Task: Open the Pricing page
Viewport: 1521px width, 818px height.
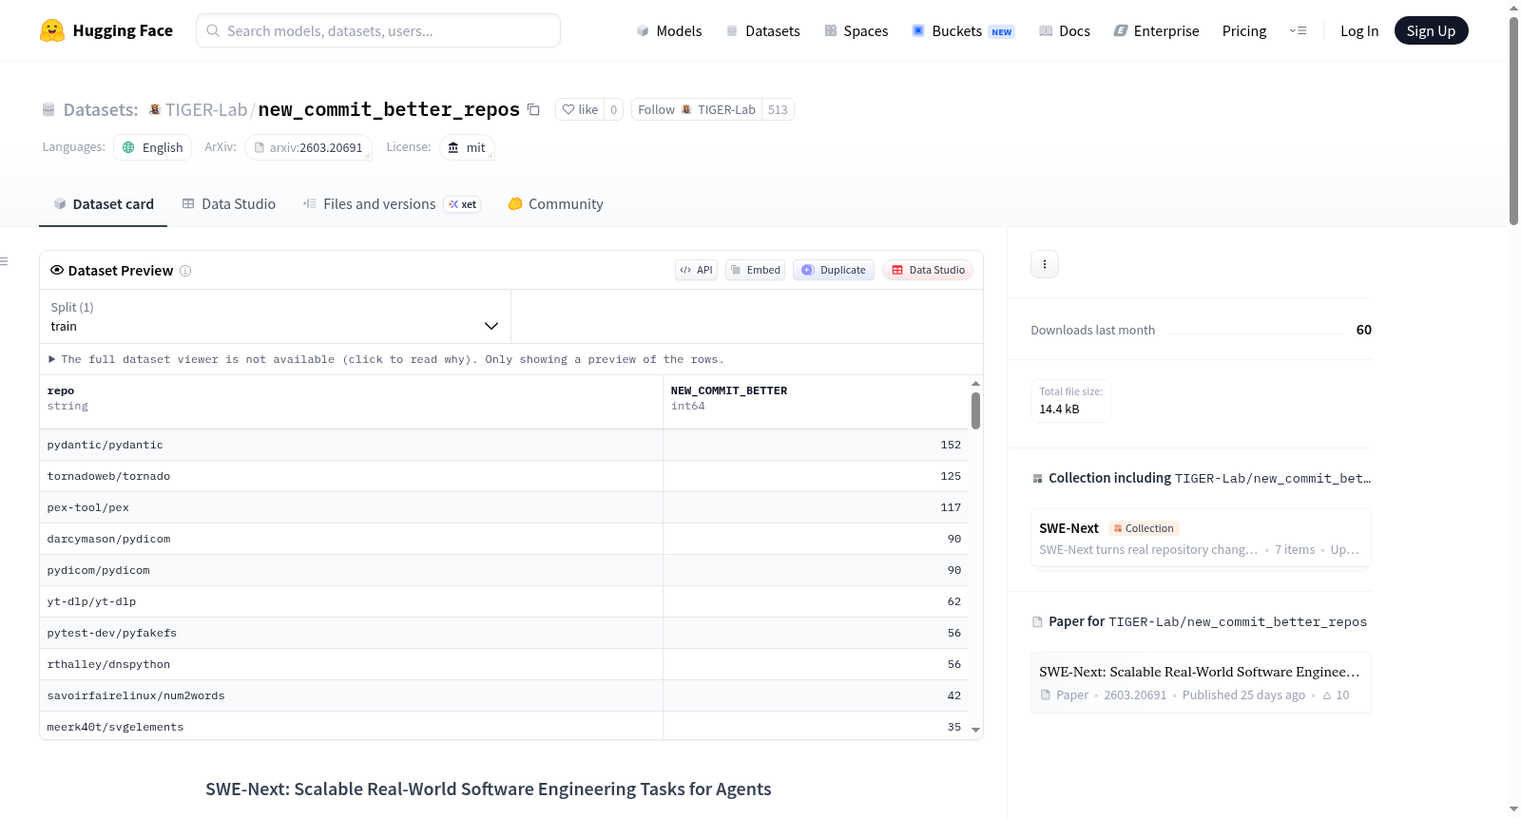Action: coord(1244,30)
